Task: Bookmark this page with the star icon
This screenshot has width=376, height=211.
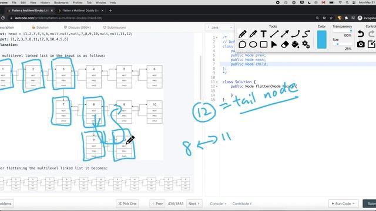Action: tap(331, 18)
